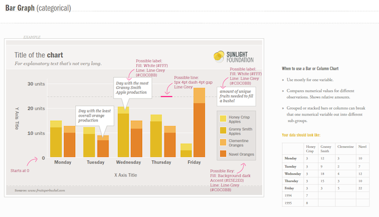Click the Wednesday x-axis label
This screenshot has width=379, height=217.
click(x=129, y=162)
